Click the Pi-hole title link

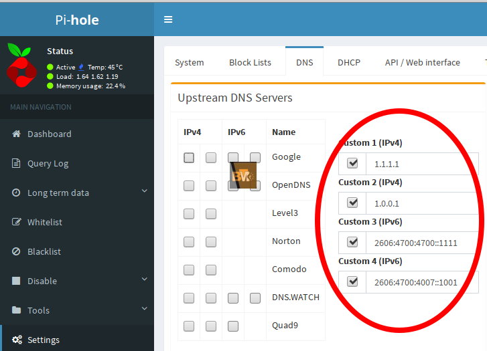point(77,20)
